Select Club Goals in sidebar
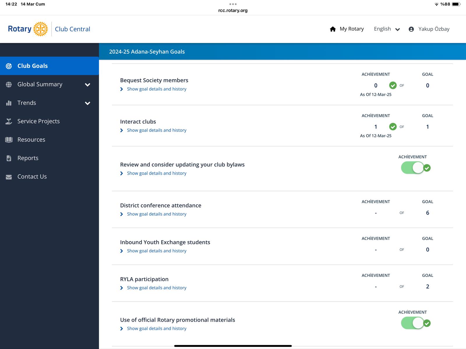The image size is (466, 349). (50, 66)
